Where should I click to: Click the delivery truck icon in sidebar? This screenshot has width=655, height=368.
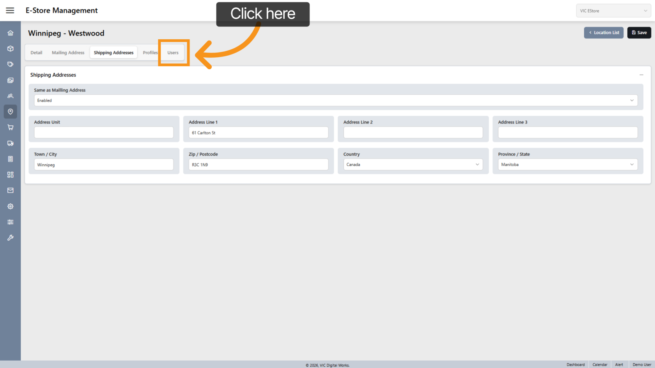tap(11, 143)
